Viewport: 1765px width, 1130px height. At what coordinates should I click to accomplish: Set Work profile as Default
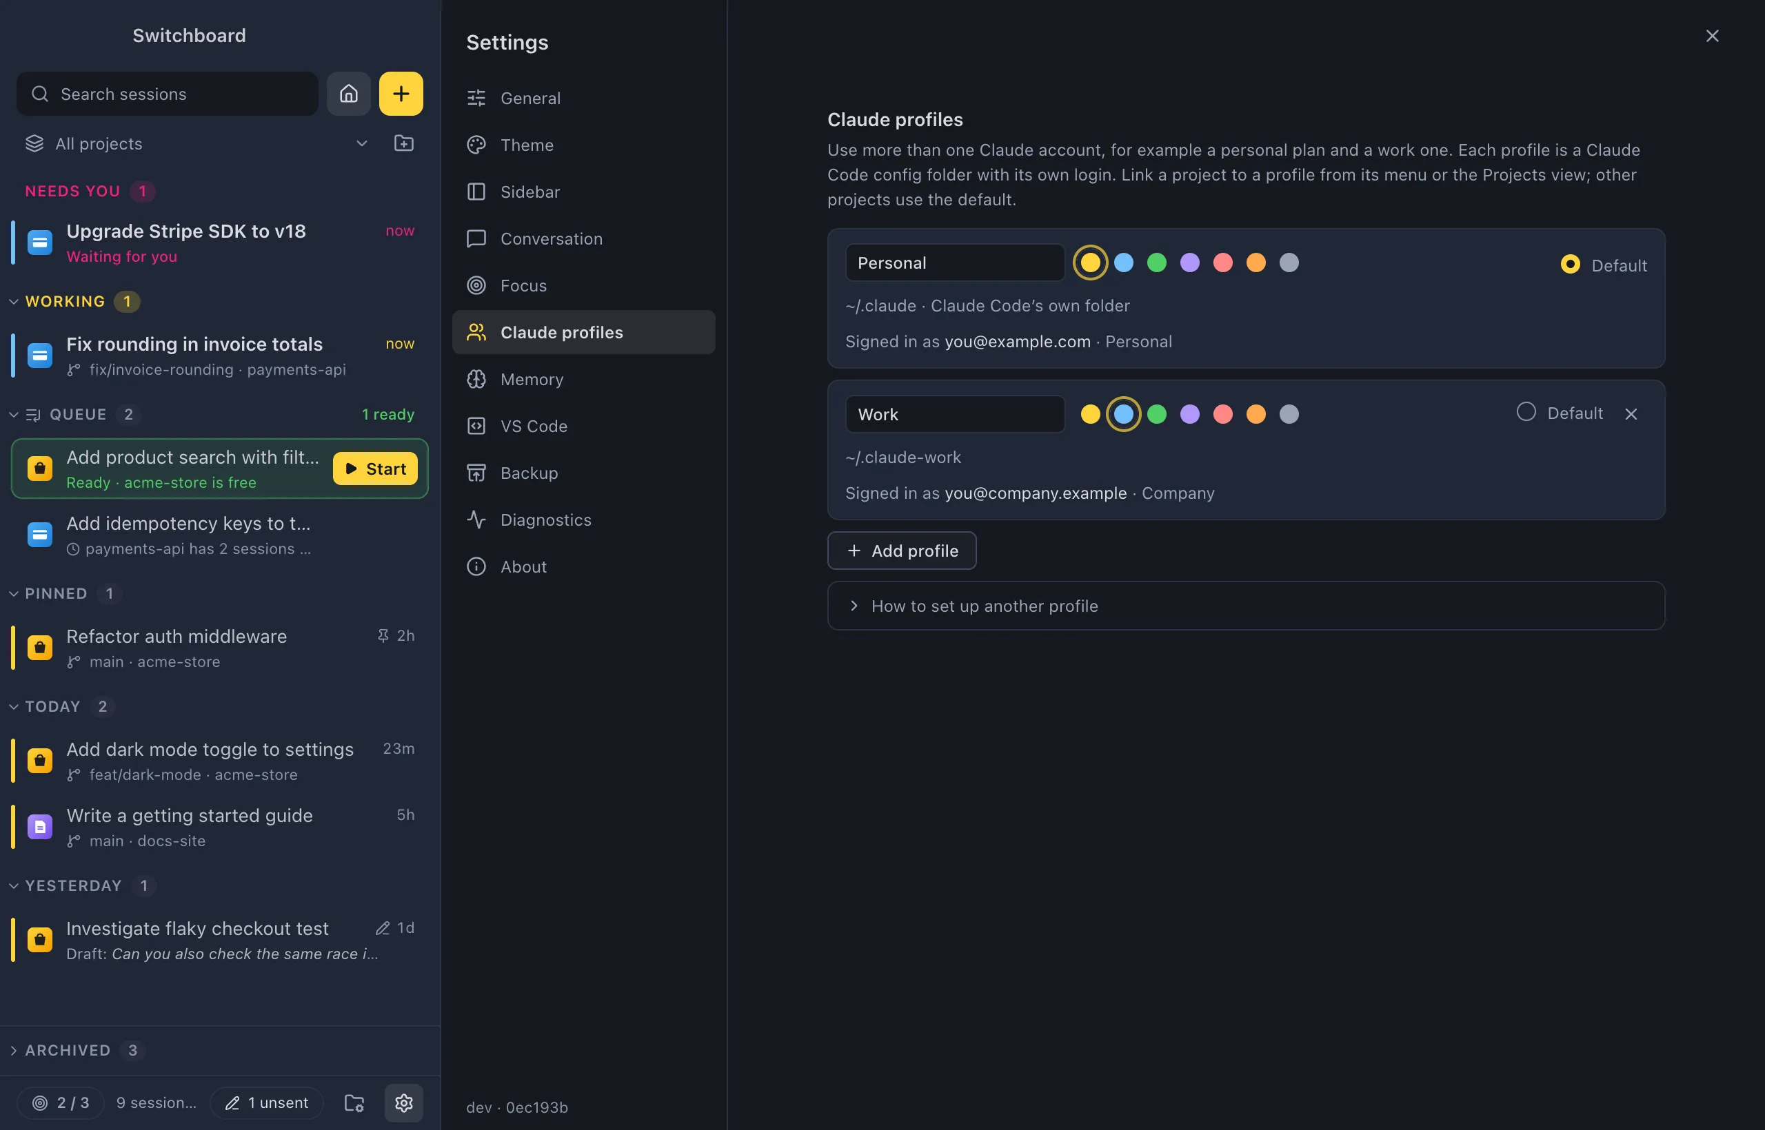coord(1526,411)
